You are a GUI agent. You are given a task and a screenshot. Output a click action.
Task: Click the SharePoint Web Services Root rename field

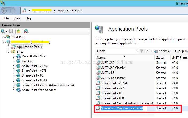click(124, 108)
